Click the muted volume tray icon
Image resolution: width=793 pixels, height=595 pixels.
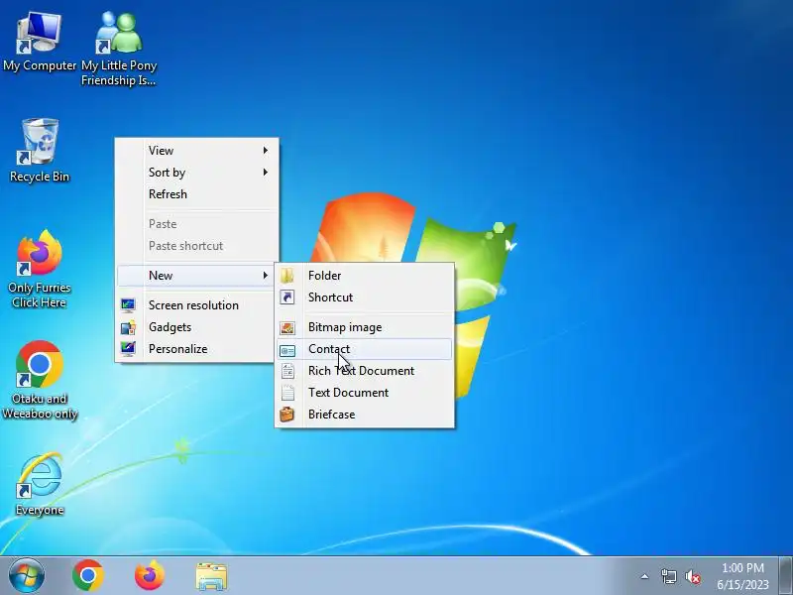point(692,576)
